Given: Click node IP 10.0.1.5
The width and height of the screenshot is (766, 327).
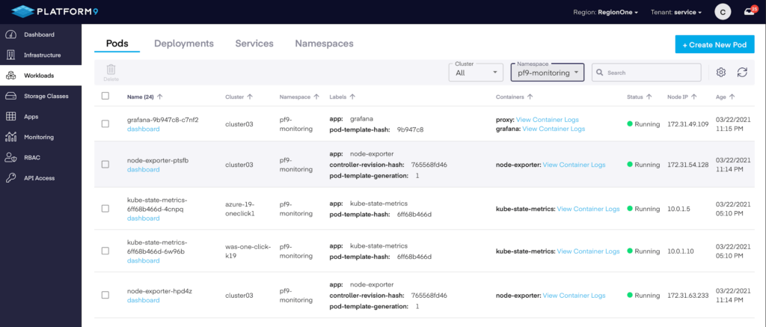Looking at the screenshot, I should click(x=678, y=209).
